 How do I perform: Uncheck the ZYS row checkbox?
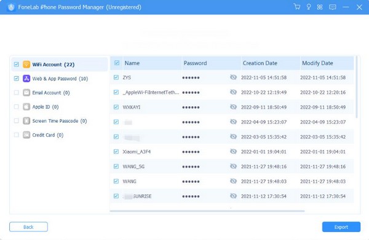tap(116, 77)
